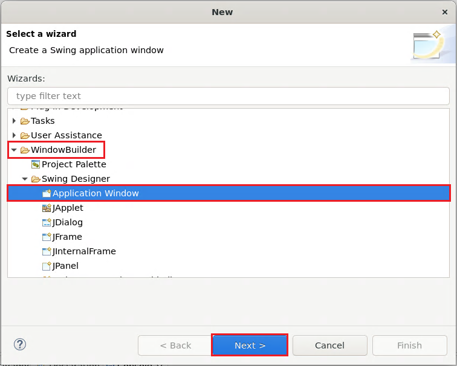The image size is (457, 366).
Task: Click the Application Window wizard icon
Action: 47,193
